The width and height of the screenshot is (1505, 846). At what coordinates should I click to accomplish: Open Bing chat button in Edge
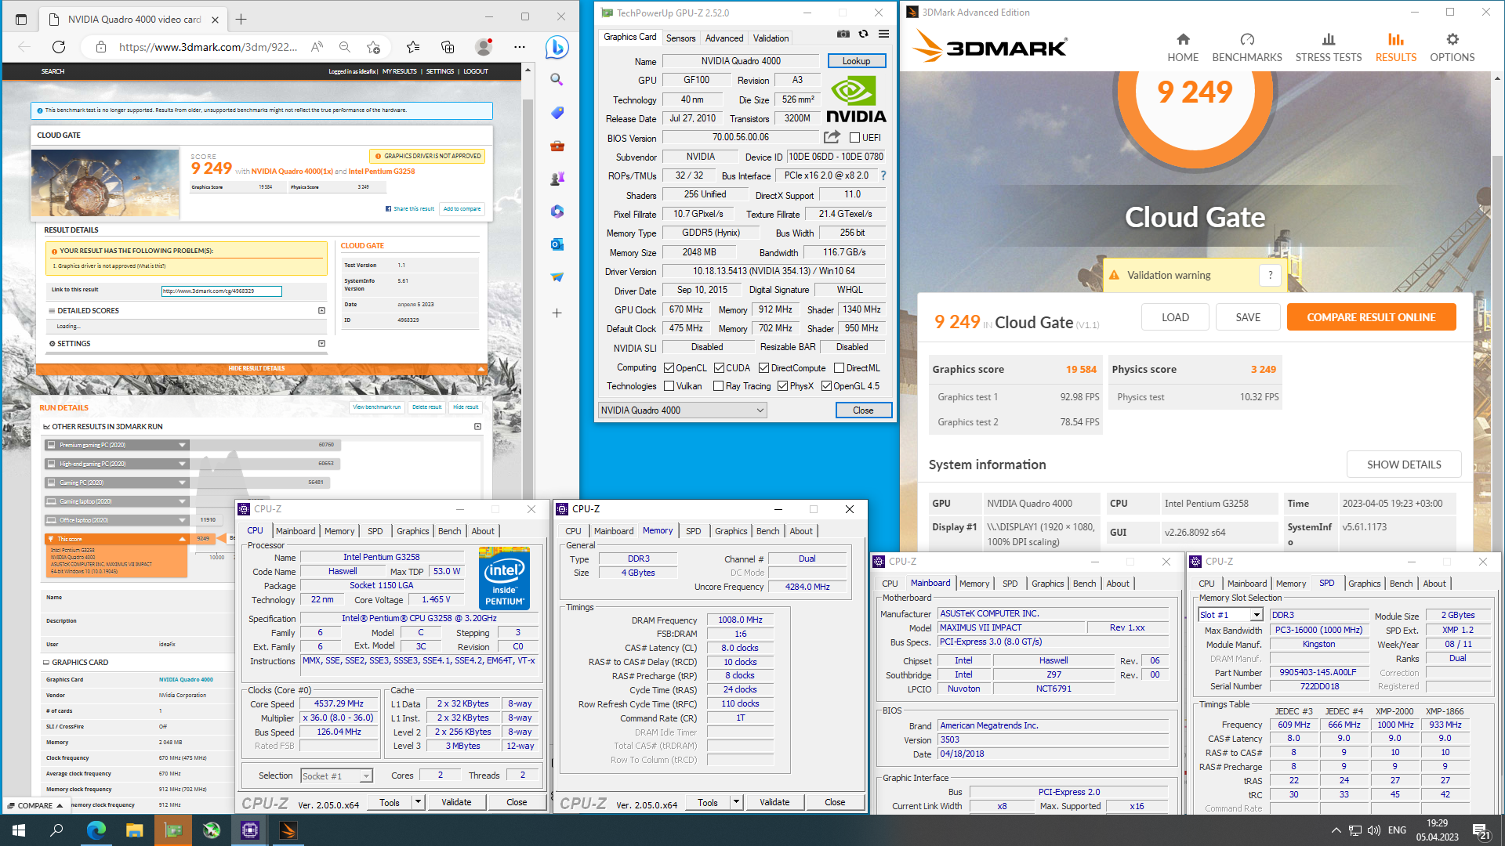click(x=557, y=47)
